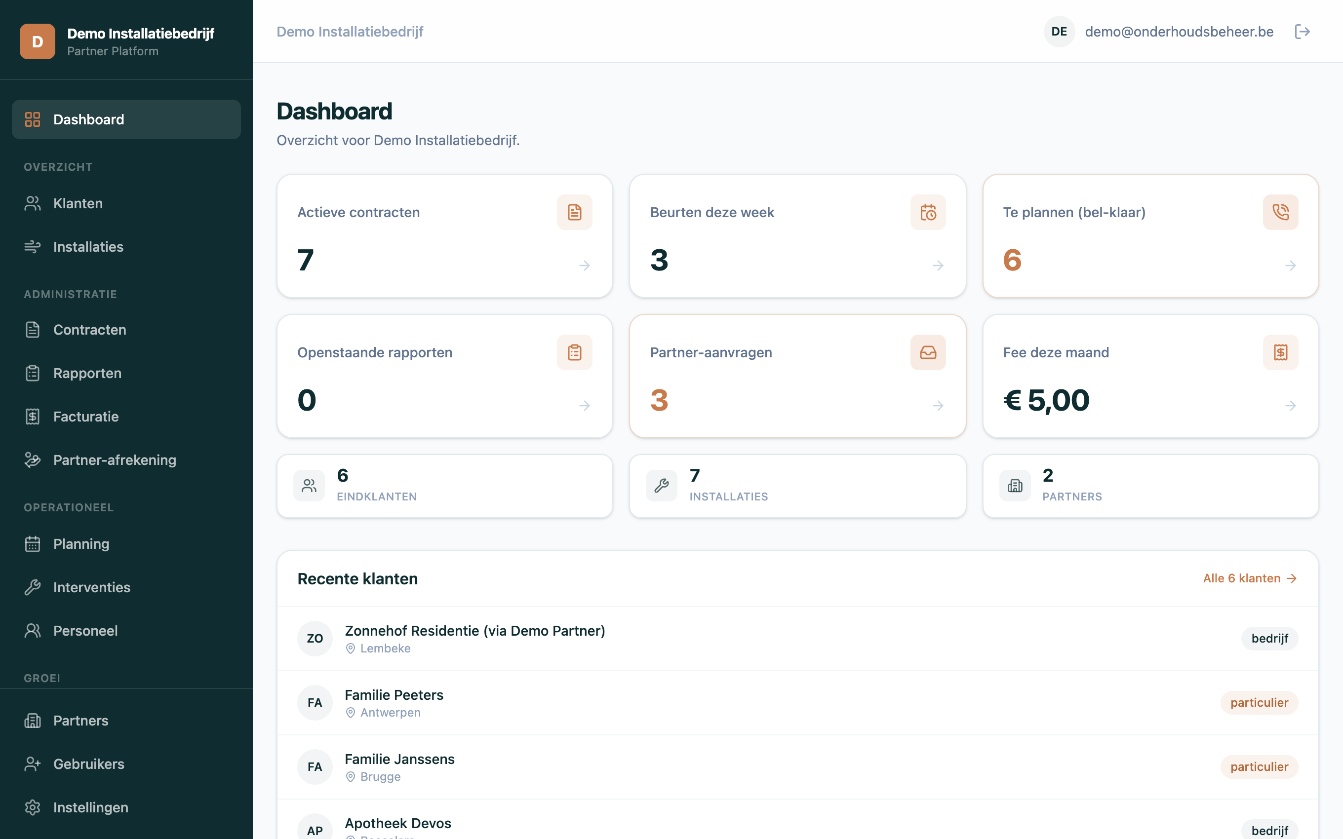Click the 6 Eindklanten stat label

click(377, 496)
